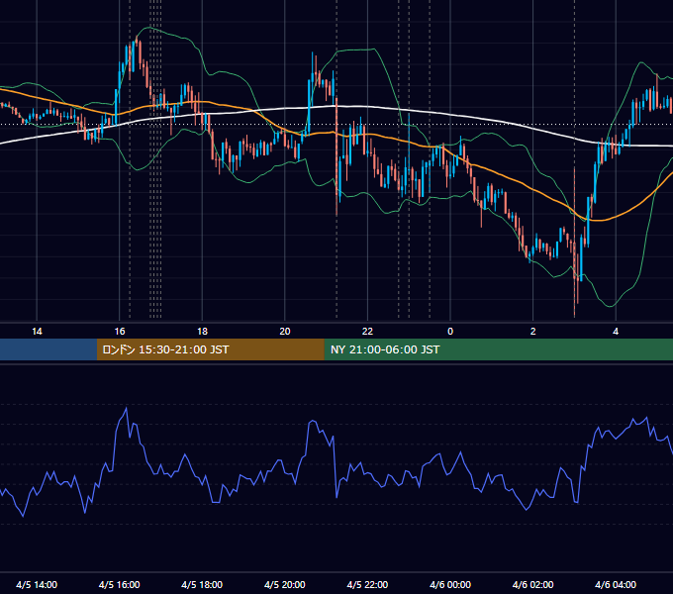Click the 4/5 18:00 date label

tap(202, 584)
